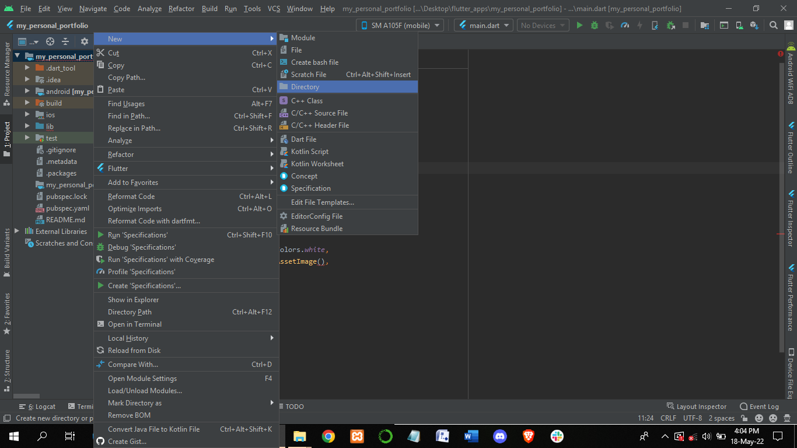Click the happy face feedback icon
This screenshot has height=448, width=797.
(x=759, y=418)
